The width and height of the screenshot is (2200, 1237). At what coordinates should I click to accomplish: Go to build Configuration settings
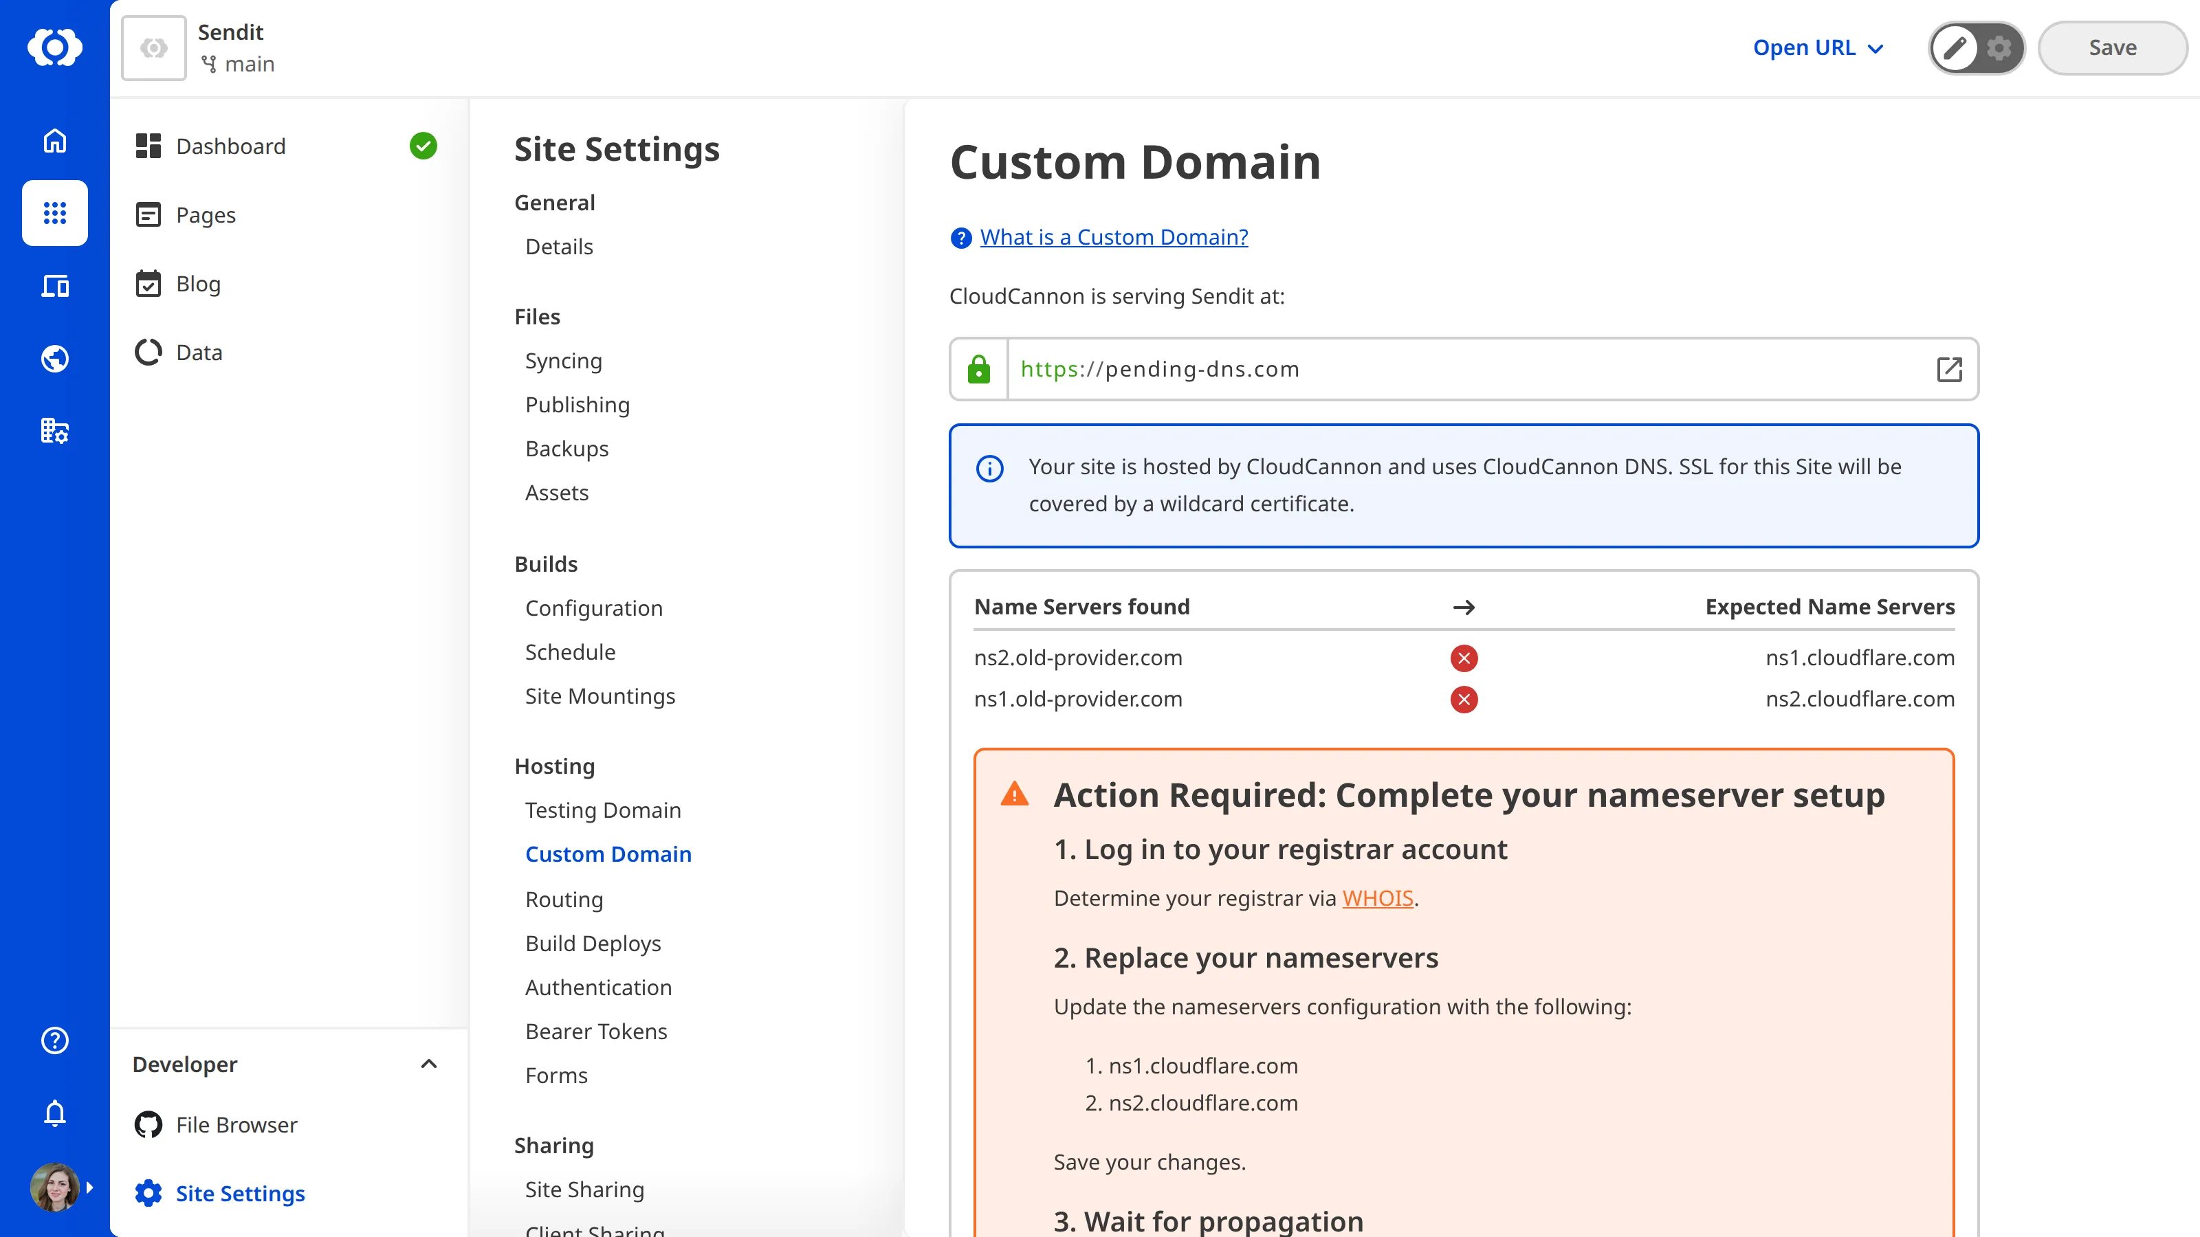[x=593, y=608]
